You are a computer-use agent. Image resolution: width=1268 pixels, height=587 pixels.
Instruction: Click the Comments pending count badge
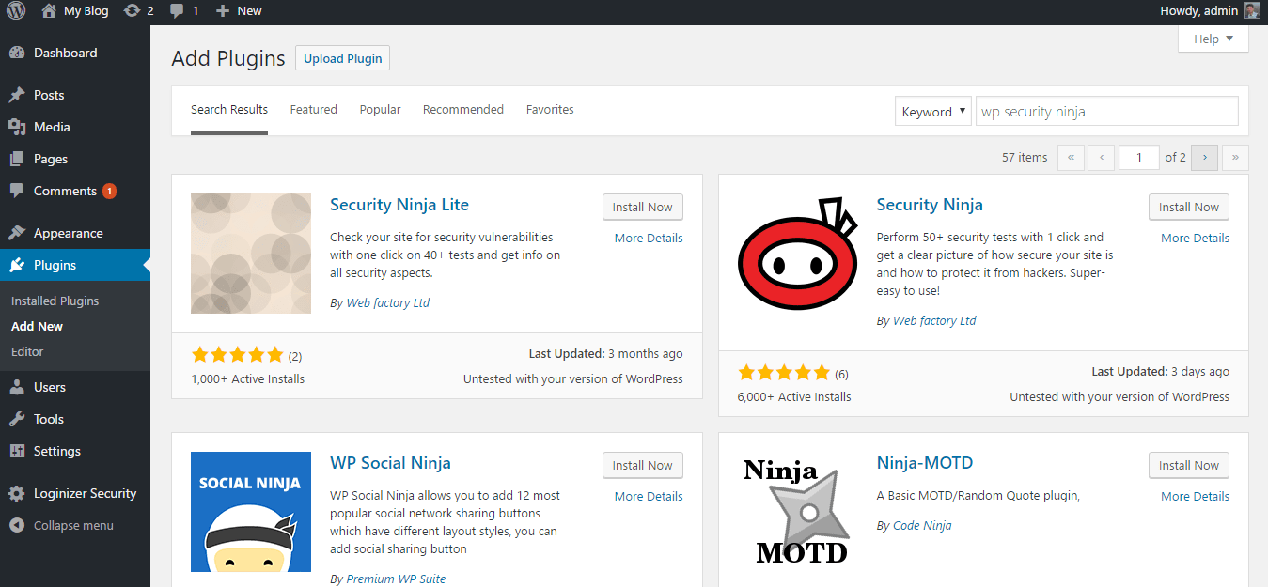coord(109,191)
